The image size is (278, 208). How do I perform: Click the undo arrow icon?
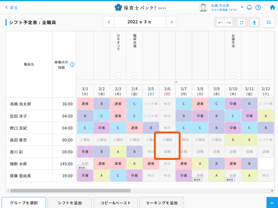click(220, 23)
